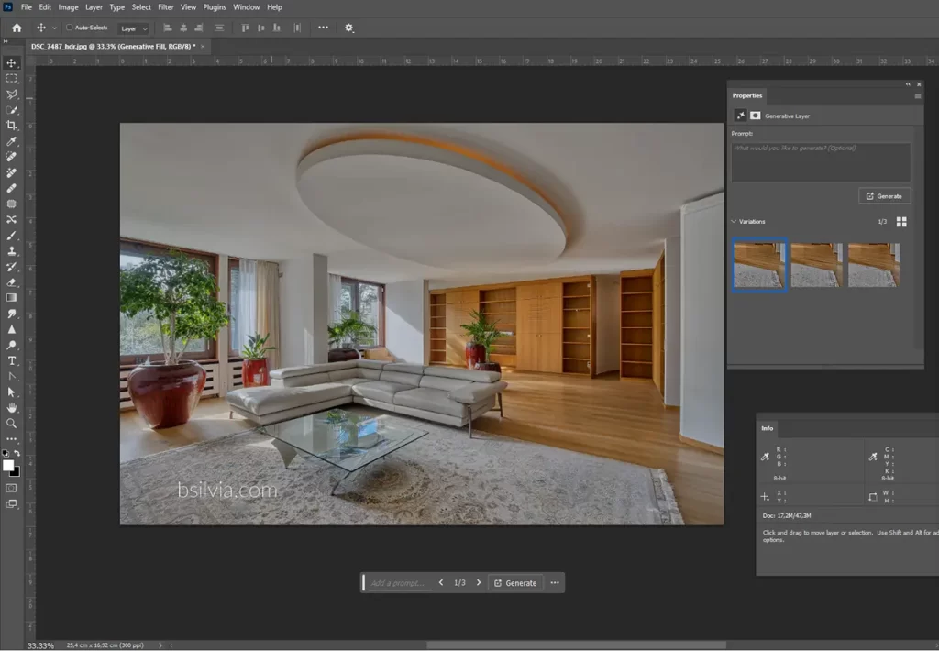Image resolution: width=939 pixels, height=651 pixels.
Task: Open the Image menu
Action: pos(68,7)
